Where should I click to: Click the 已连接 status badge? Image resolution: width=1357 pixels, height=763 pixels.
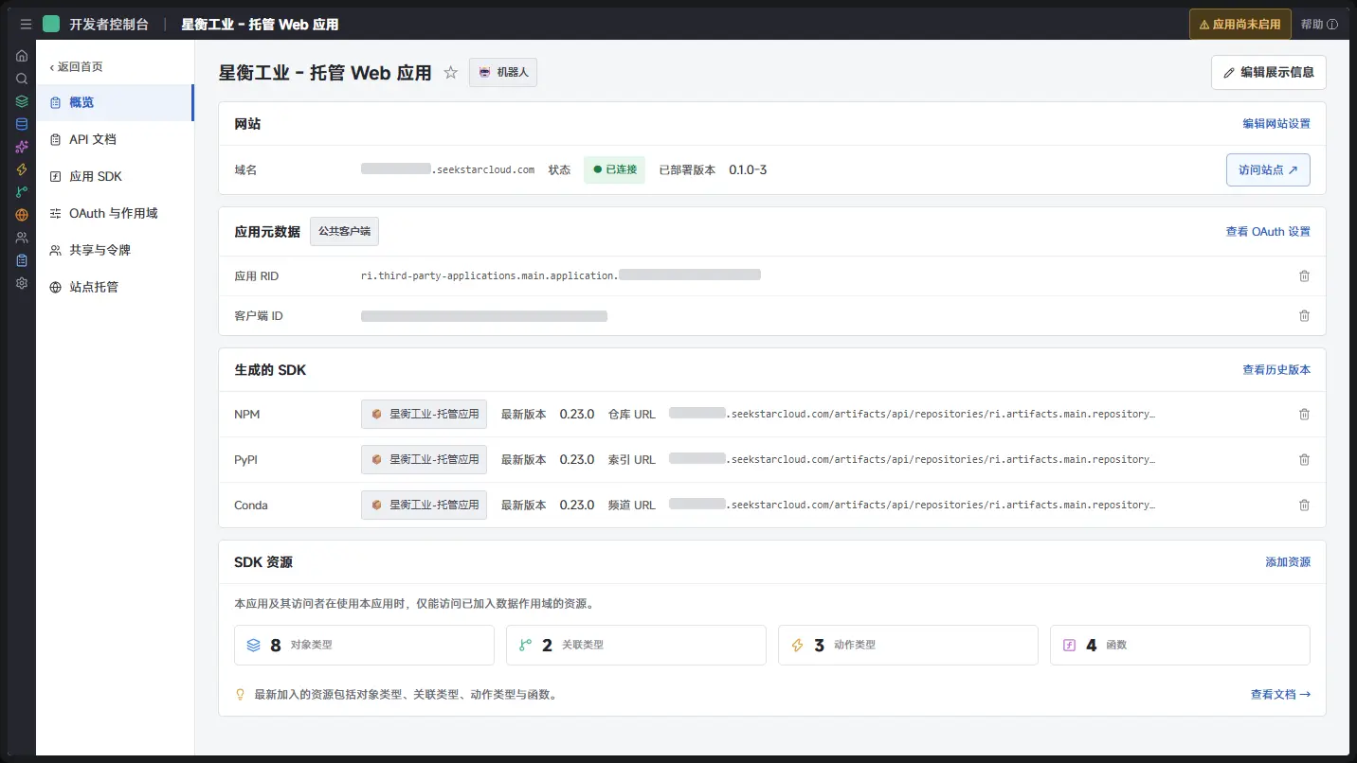(x=614, y=170)
